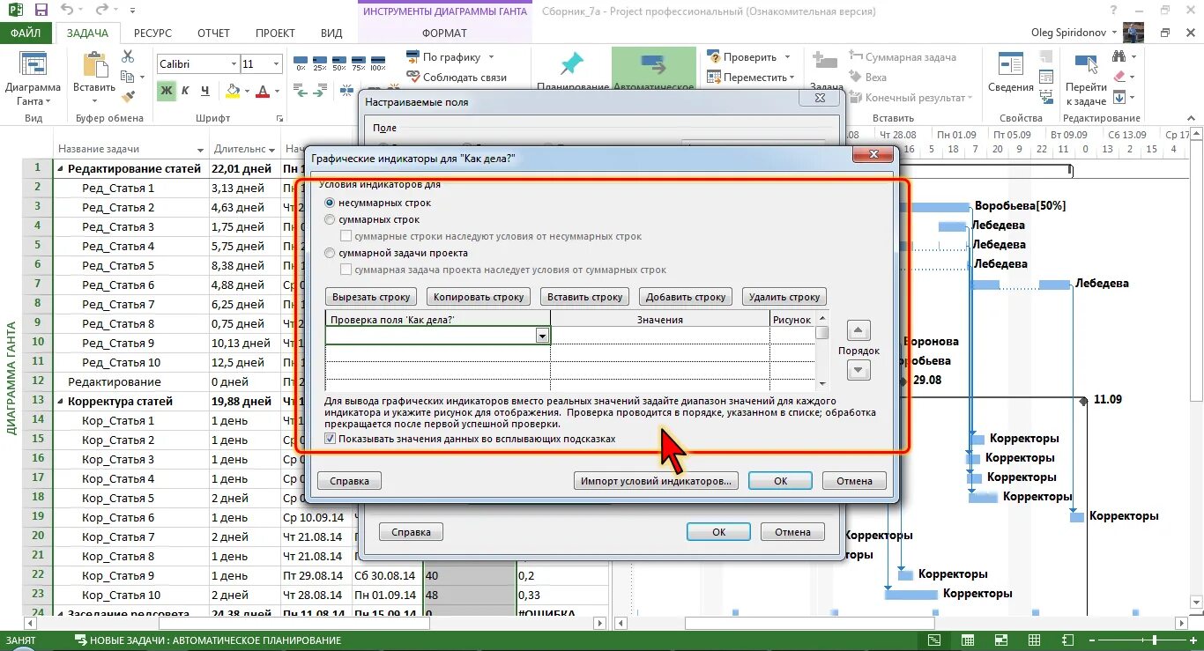Switch to the РЕСУРС ribbon tab

pyautogui.click(x=153, y=33)
